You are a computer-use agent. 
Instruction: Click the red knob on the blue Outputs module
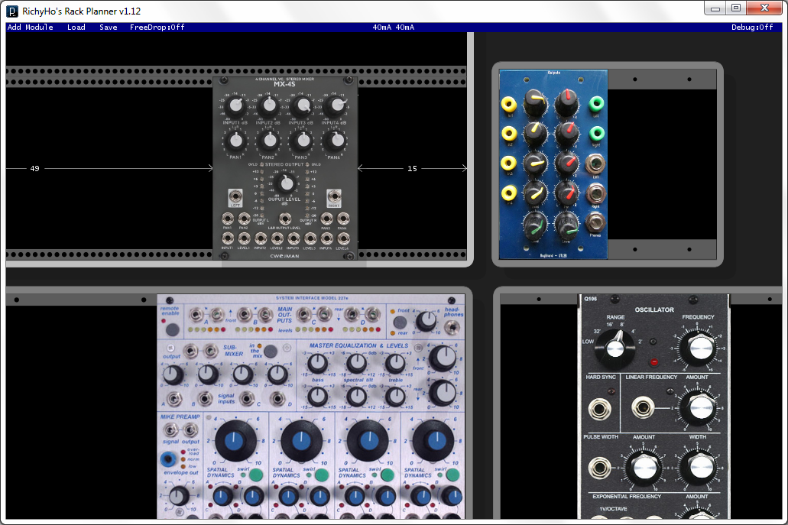point(566,102)
